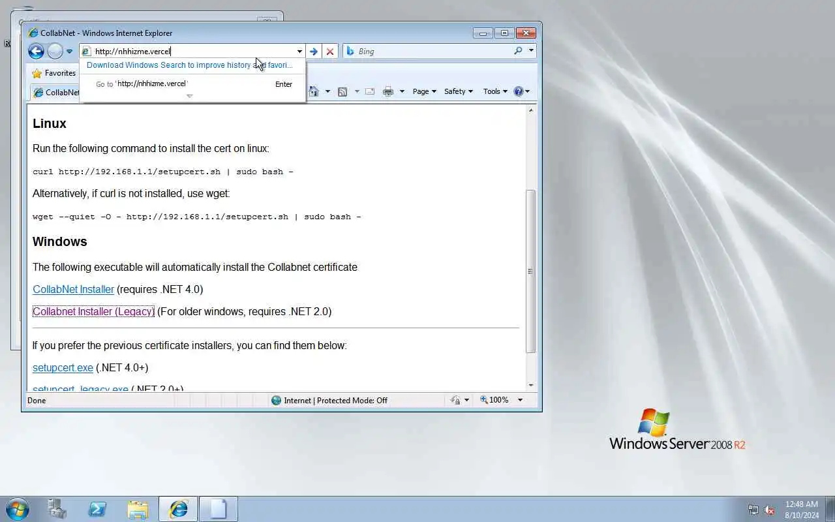Click the vertical scrollbar thumb
This screenshot has height=522, width=835.
(530, 271)
